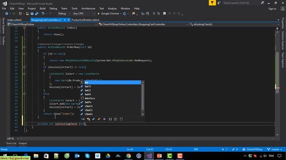Toggle bookmark icon in toolbar

164,14
